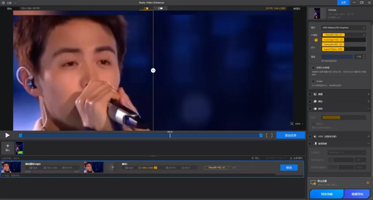Enable the Turbo option

pos(313,81)
